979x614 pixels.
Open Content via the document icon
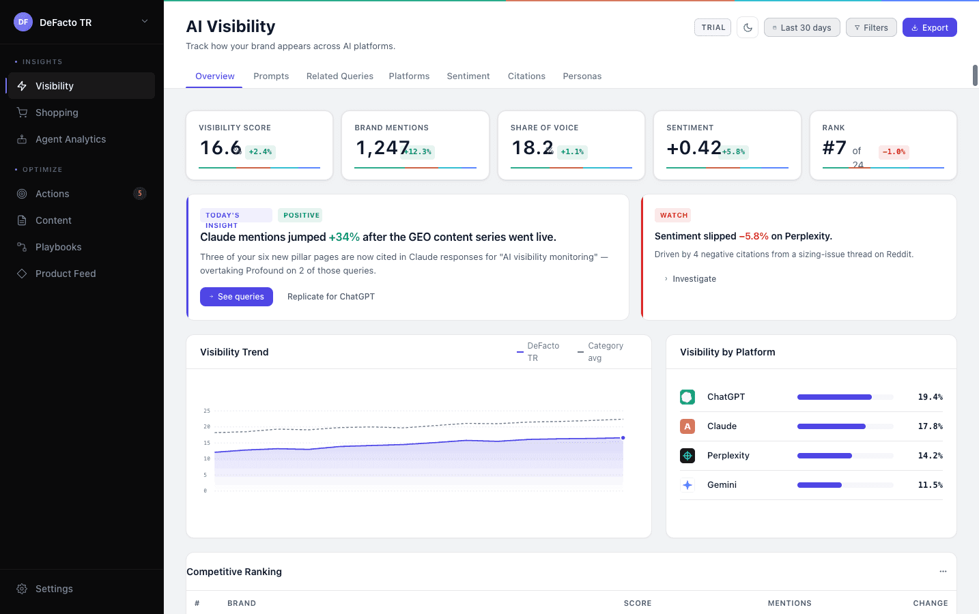[23, 220]
